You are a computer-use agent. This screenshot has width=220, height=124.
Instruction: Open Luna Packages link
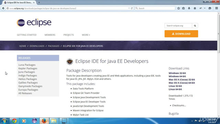coord(27,65)
